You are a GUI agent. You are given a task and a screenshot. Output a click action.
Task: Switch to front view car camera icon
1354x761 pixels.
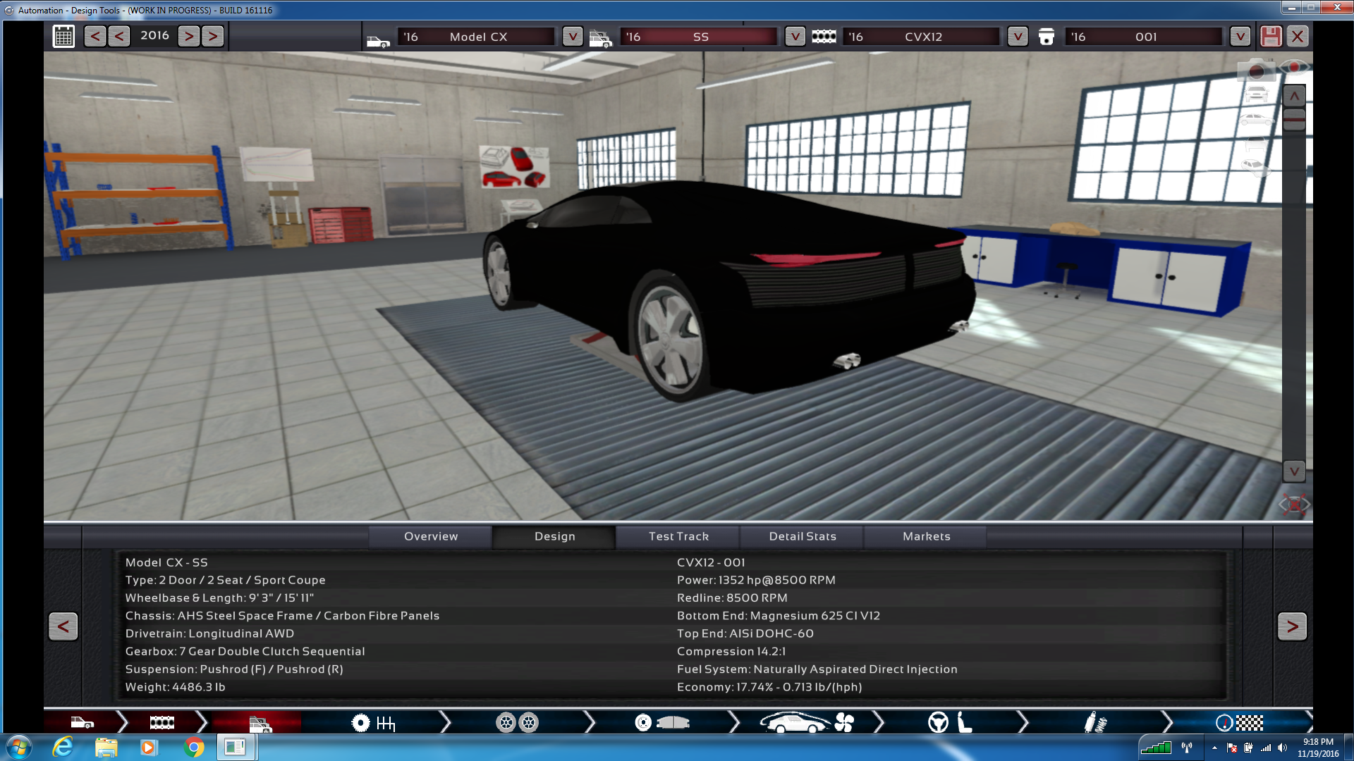point(1256,94)
